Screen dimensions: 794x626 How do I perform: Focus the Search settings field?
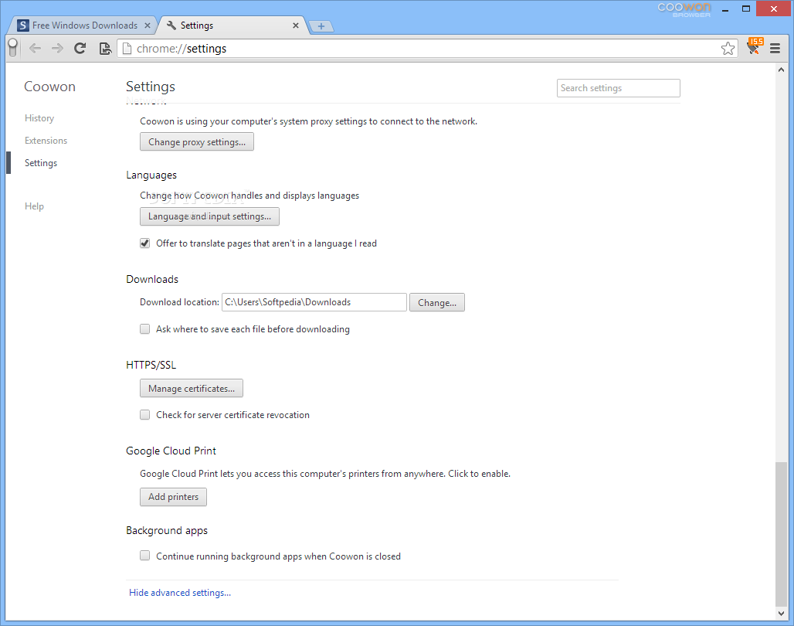(619, 88)
